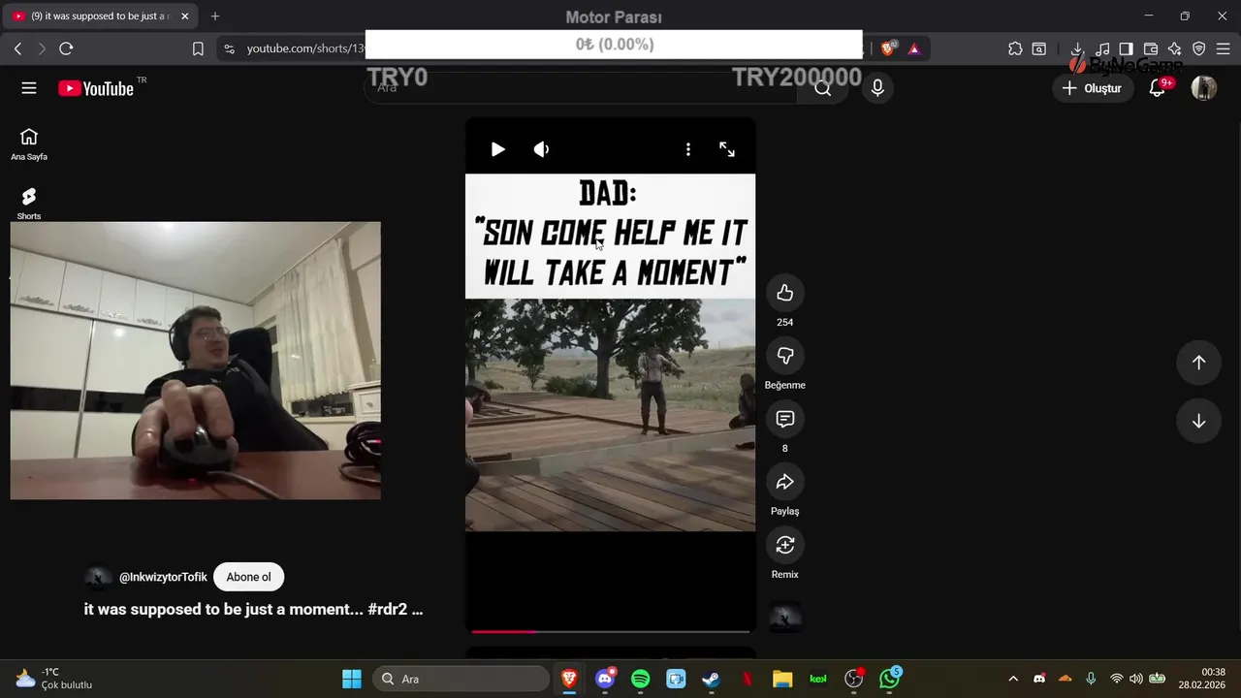This screenshot has height=698, width=1241.
Task: View site information in address bar
Action: coord(229,48)
